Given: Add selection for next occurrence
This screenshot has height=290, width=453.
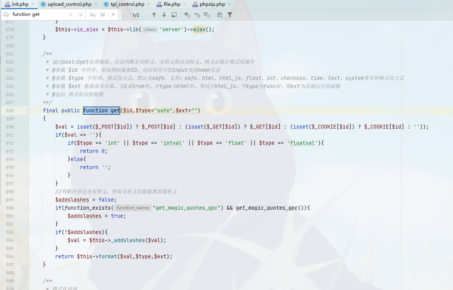Looking at the screenshot, I should coord(187,15).
